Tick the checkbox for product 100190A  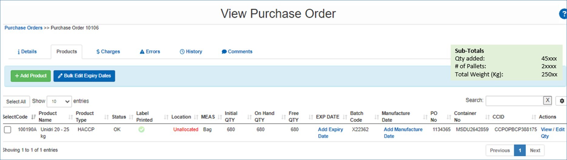(x=8, y=130)
